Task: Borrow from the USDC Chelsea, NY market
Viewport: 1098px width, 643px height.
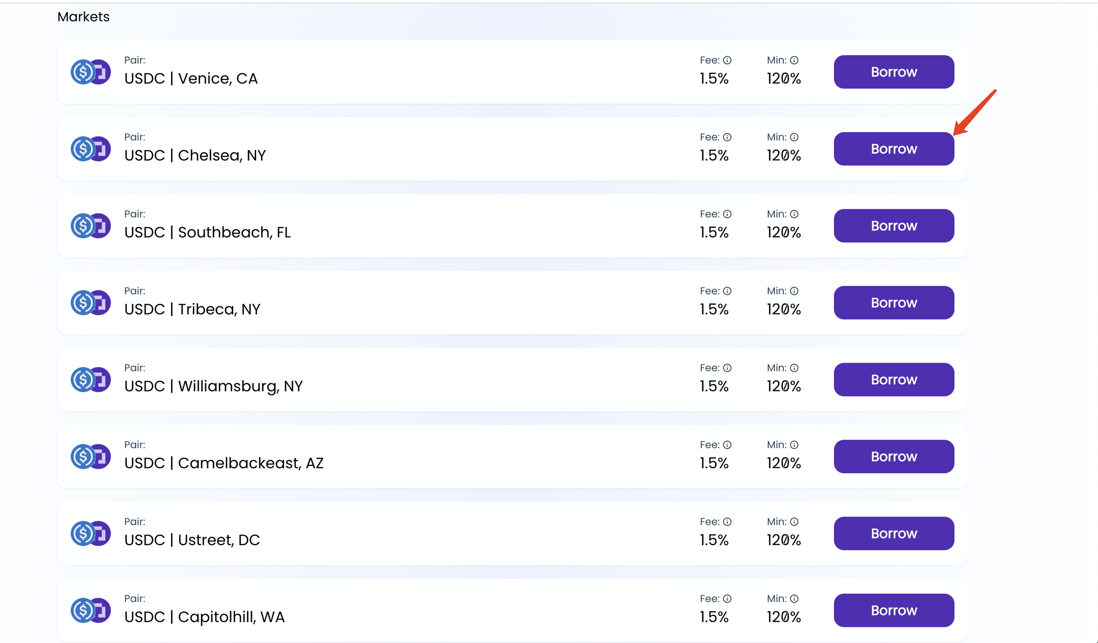Action: (894, 149)
